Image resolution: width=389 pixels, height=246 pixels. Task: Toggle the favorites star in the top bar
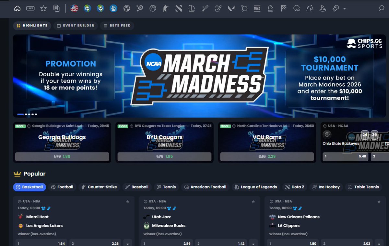coord(43,8)
